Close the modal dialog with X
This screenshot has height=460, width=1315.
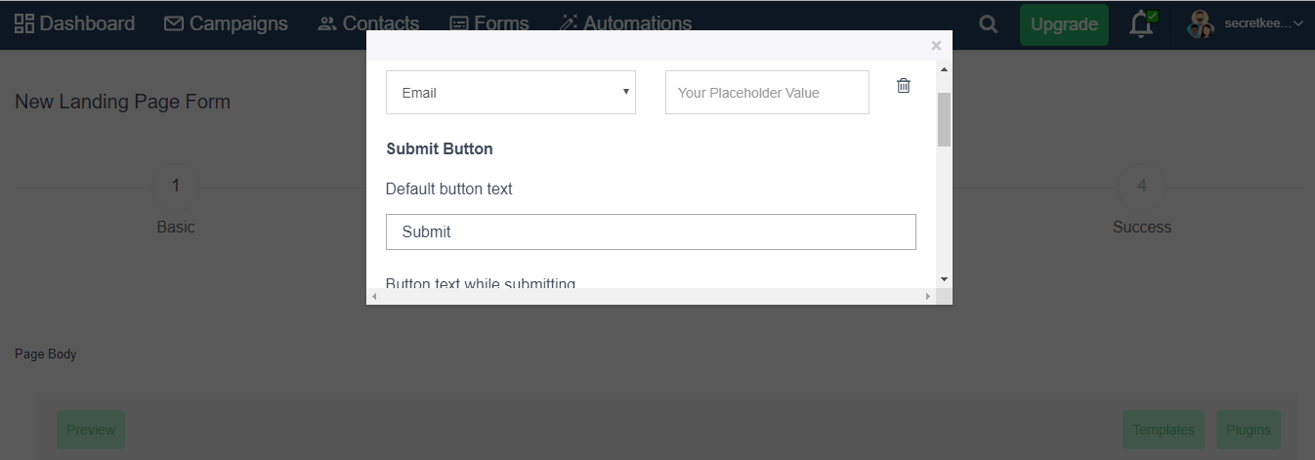[936, 45]
